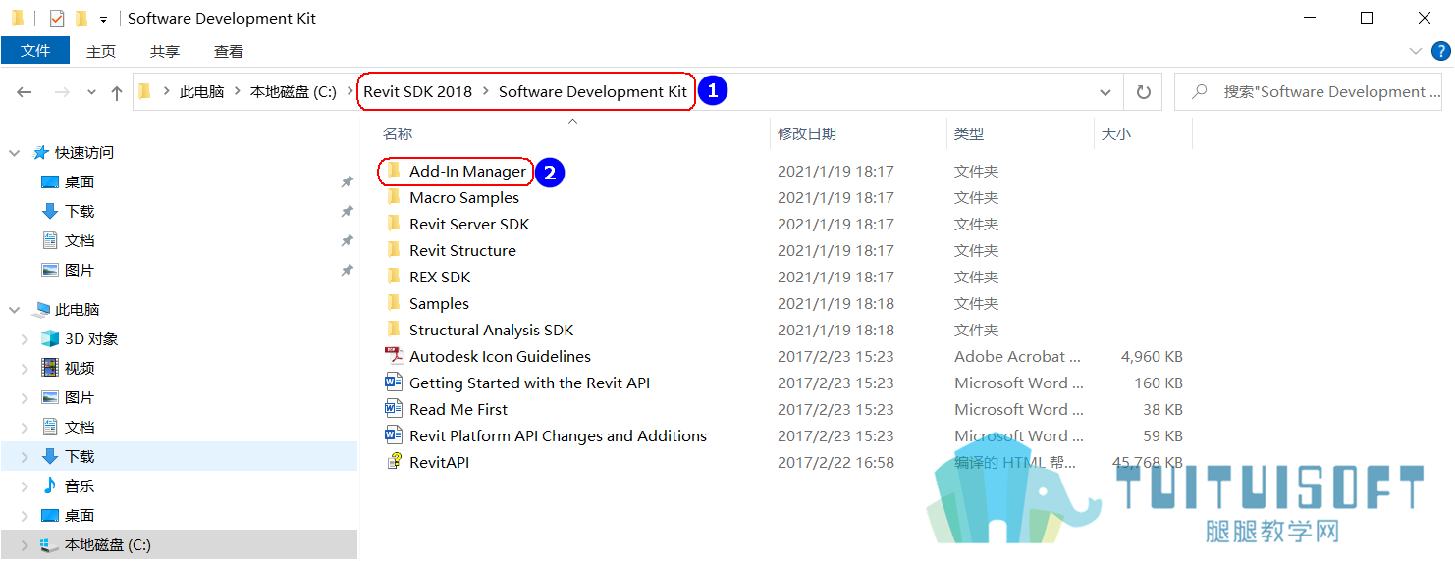Screen dimensions: 1455x561
Task: Sort by the 名称 column header
Action: click(x=398, y=134)
